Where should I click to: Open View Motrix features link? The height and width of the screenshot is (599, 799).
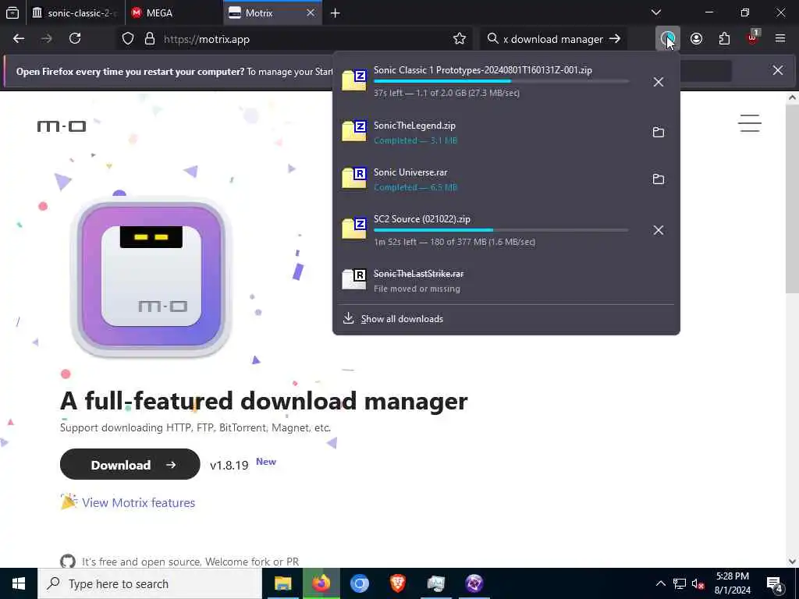point(138,503)
